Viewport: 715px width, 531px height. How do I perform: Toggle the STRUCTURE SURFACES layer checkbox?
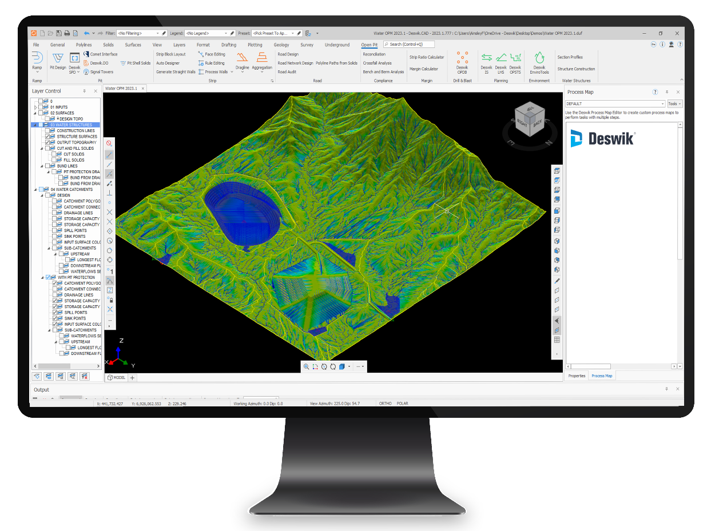47,137
